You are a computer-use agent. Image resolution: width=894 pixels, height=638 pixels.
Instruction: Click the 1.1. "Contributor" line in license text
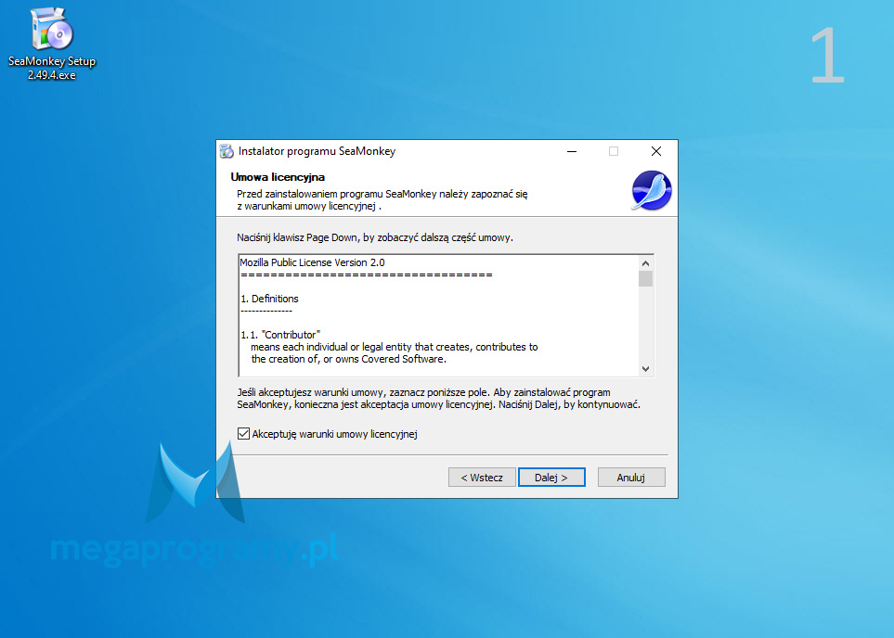280,335
